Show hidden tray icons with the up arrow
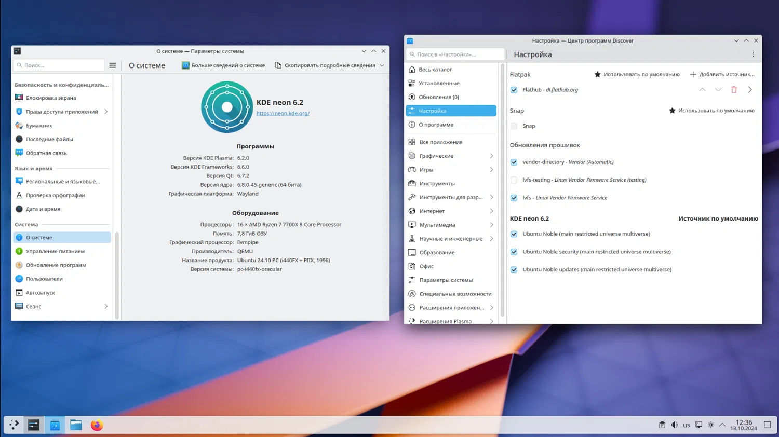779x437 pixels. click(722, 425)
